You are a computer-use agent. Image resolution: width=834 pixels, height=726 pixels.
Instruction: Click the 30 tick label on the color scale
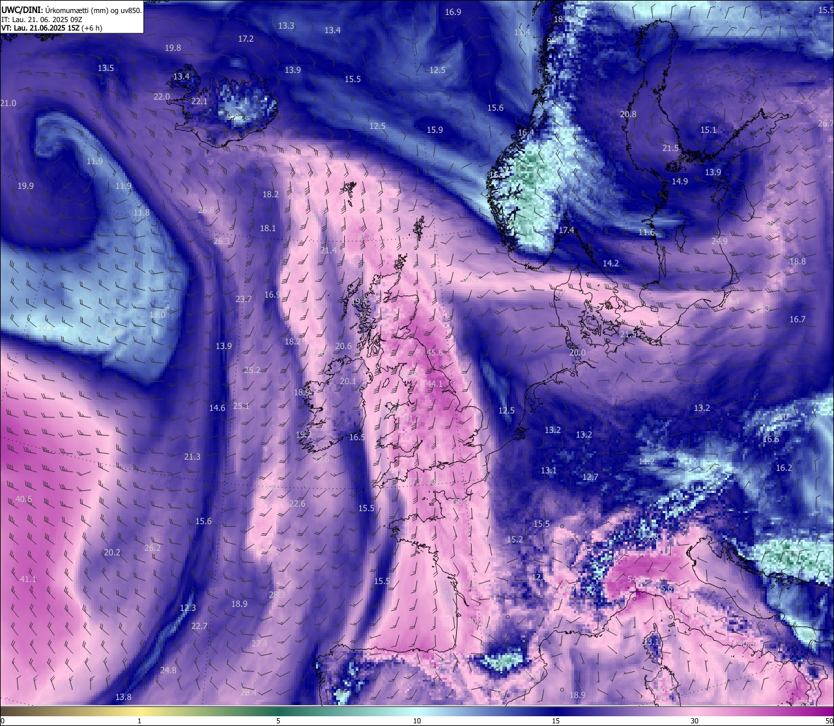point(695,721)
